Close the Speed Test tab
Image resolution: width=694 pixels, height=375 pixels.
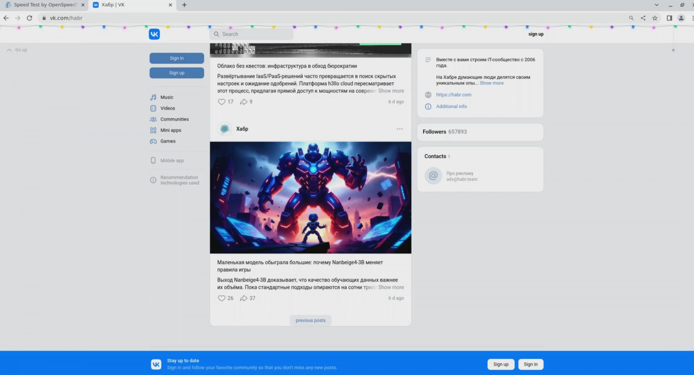point(83,5)
